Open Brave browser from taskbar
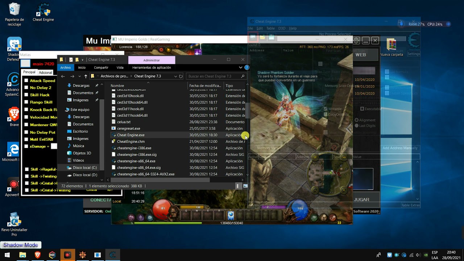Image resolution: width=464 pixels, height=261 pixels. pyautogui.click(x=37, y=255)
